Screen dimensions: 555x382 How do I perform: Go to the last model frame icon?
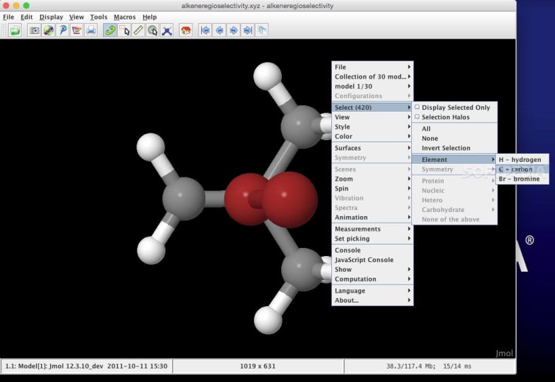pyautogui.click(x=247, y=30)
